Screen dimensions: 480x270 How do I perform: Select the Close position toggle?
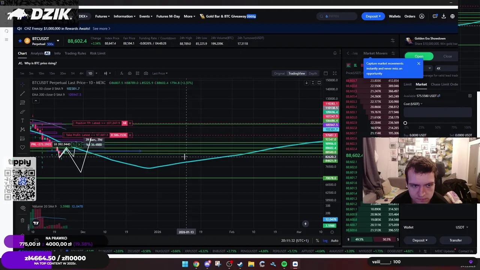click(447, 56)
